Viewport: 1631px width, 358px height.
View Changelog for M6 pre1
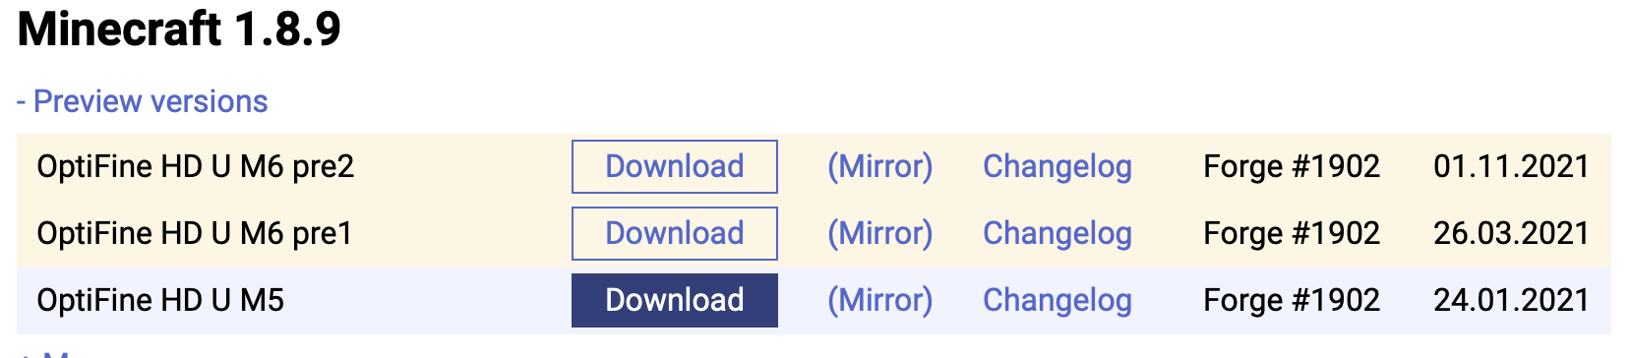[x=1057, y=233]
